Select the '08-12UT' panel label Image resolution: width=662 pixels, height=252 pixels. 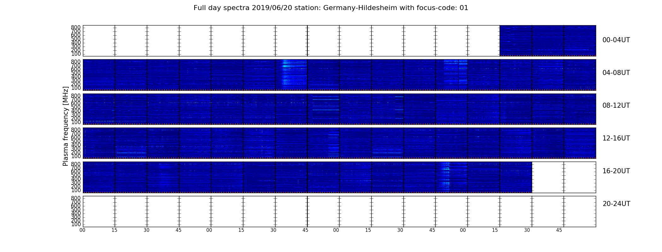[616, 106]
